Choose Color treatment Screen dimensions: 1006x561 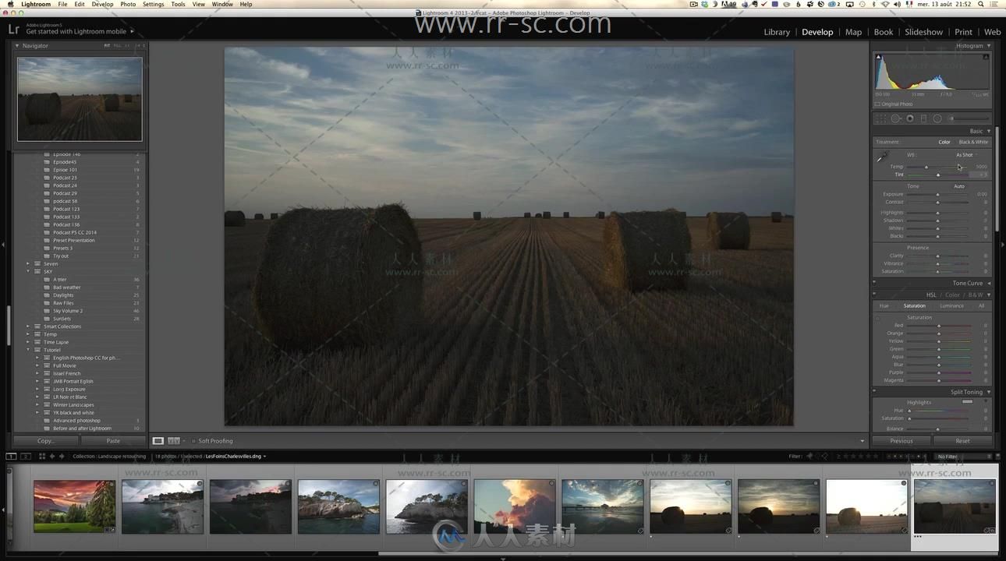click(944, 142)
